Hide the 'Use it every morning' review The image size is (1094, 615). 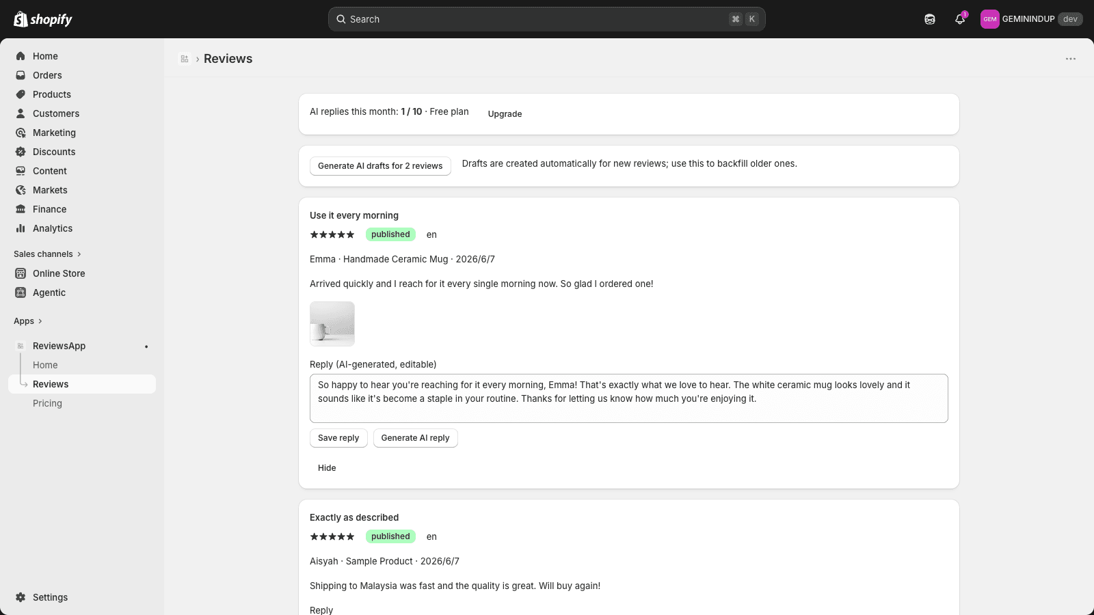[327, 468]
